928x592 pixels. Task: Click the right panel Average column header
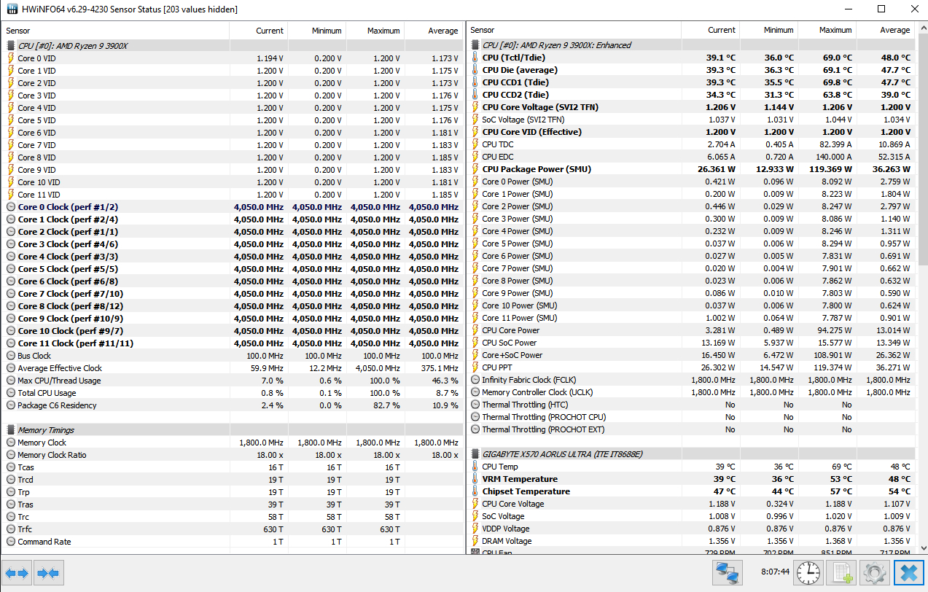coord(885,30)
